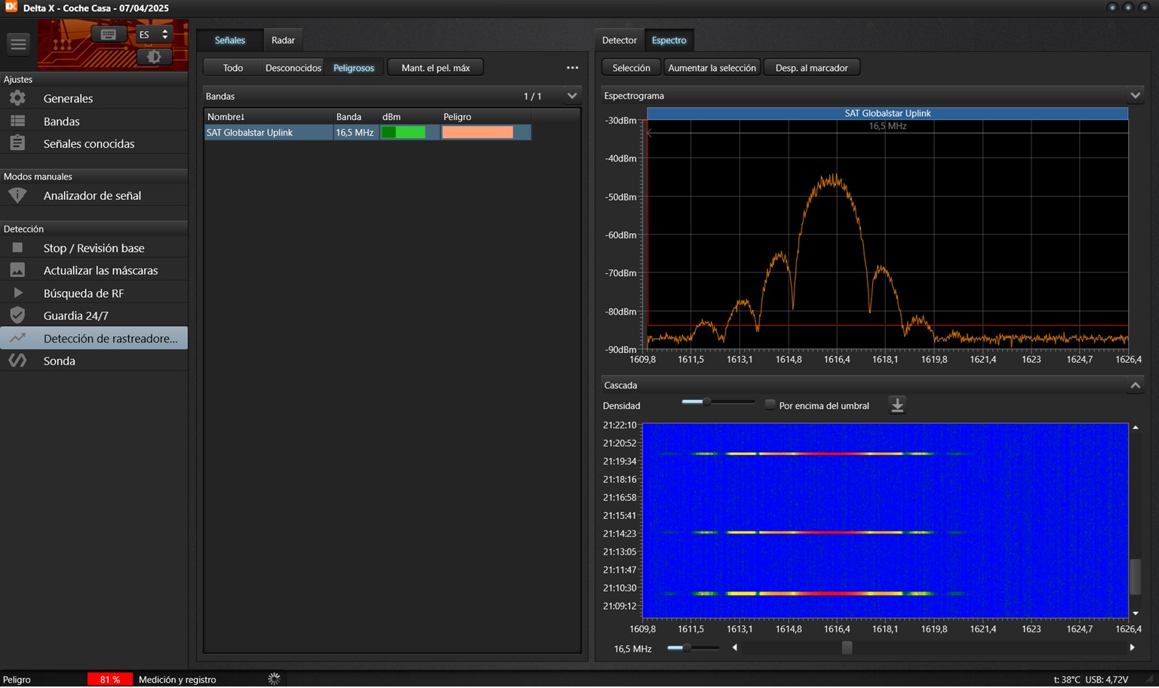Click the green dBm level bar
Image resolution: width=1159 pixels, height=688 pixels.
click(x=403, y=132)
